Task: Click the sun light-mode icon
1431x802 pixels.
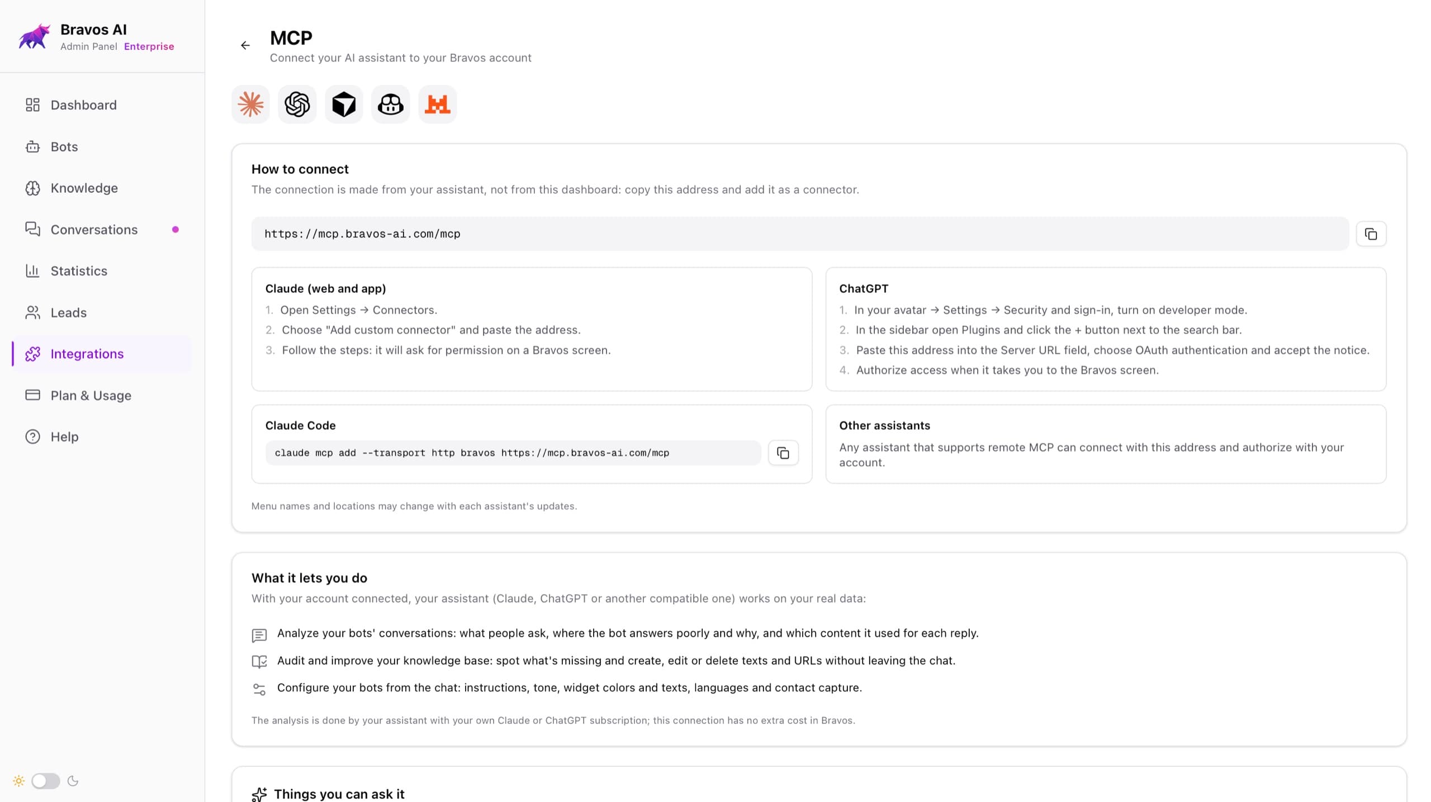Action: (x=18, y=781)
